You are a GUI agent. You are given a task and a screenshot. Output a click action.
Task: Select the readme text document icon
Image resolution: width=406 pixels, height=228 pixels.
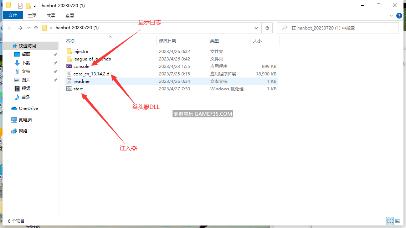pos(69,81)
